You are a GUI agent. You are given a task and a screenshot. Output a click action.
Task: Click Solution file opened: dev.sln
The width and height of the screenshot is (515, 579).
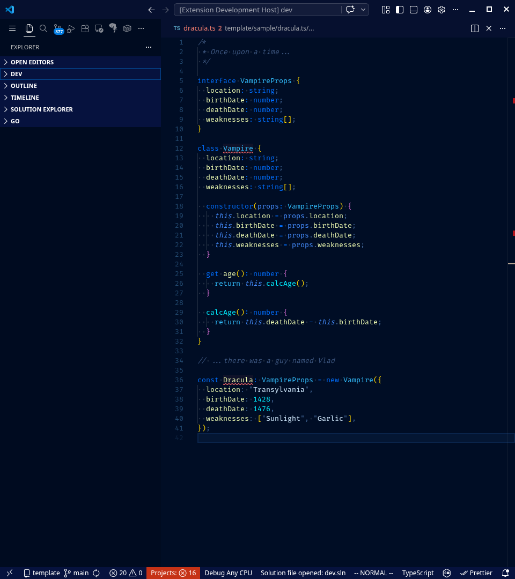coord(303,573)
